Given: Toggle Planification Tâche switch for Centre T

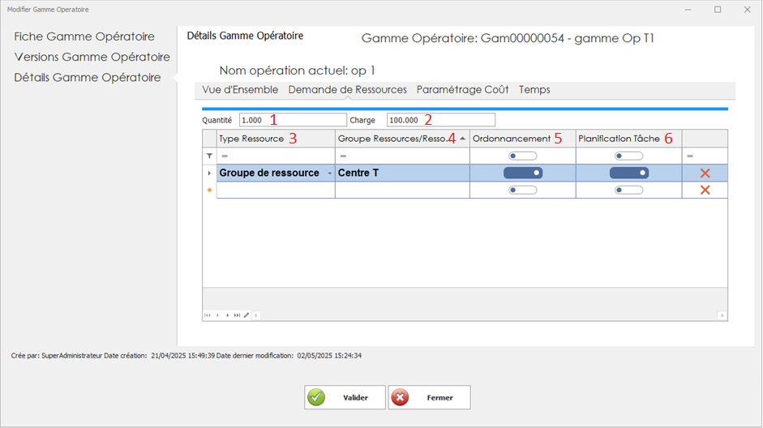Looking at the screenshot, I should [x=628, y=173].
